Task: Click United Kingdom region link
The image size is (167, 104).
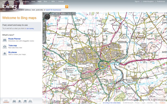Action: pyautogui.click(x=148, y=1)
